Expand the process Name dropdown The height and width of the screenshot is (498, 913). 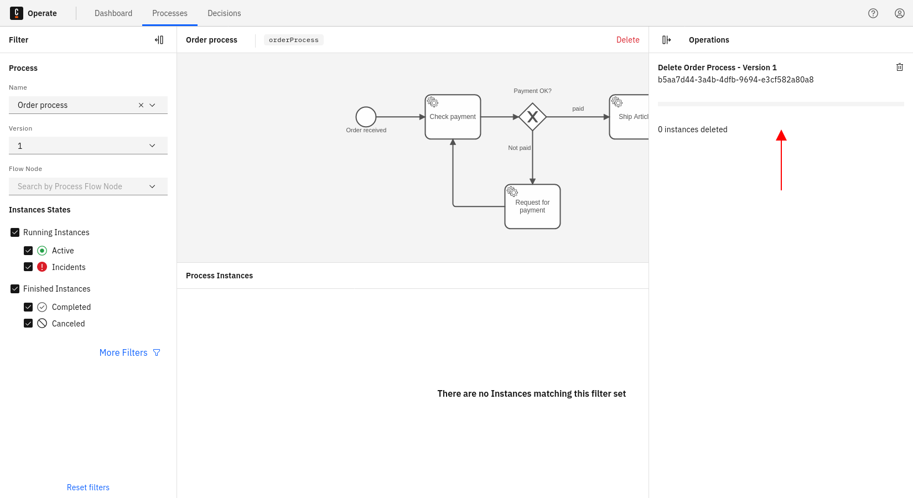153,105
